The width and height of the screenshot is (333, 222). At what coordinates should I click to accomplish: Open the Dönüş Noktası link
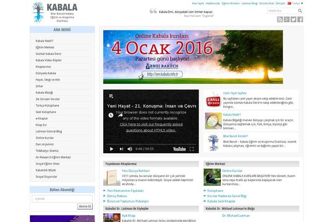[117, 196]
